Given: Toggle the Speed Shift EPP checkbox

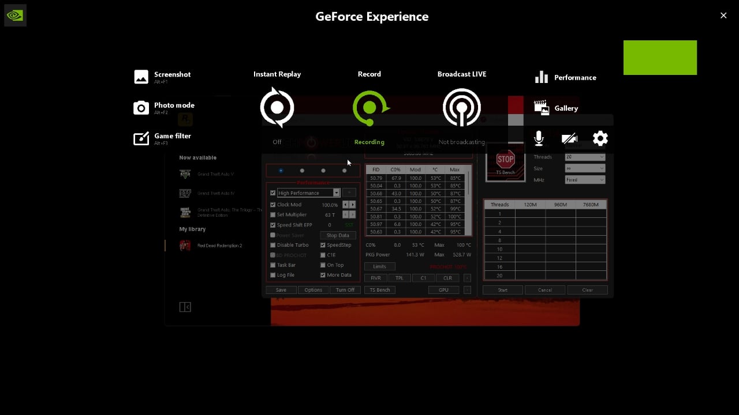Looking at the screenshot, I should point(273,225).
